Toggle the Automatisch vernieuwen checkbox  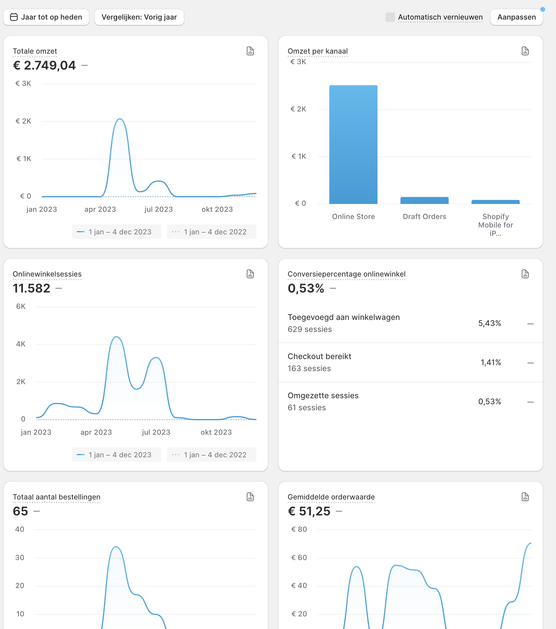(x=390, y=17)
